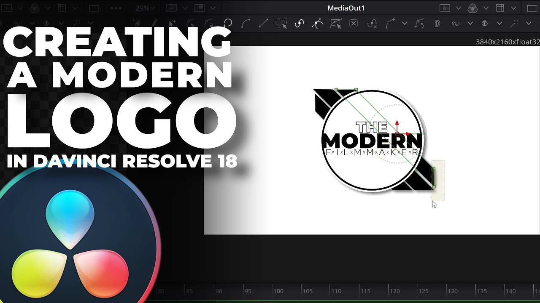Click the region of interest icon beside MediaOut1
540x303 pixels.
pos(445,8)
